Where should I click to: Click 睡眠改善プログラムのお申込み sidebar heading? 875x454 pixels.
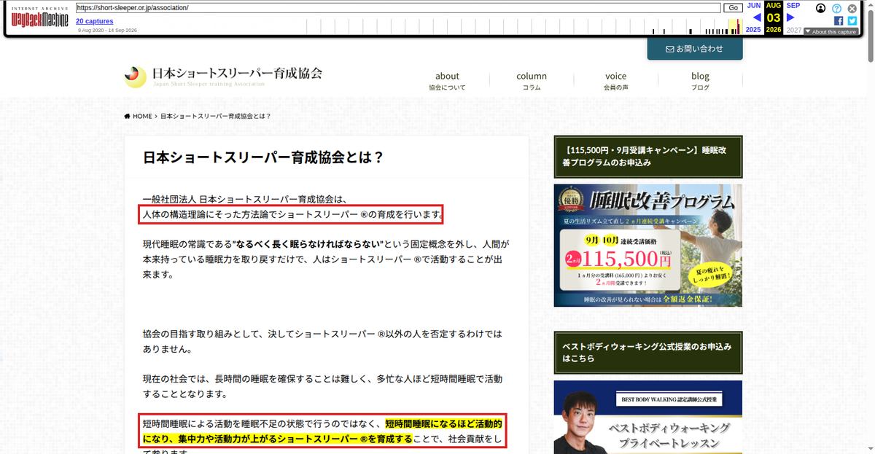648,156
